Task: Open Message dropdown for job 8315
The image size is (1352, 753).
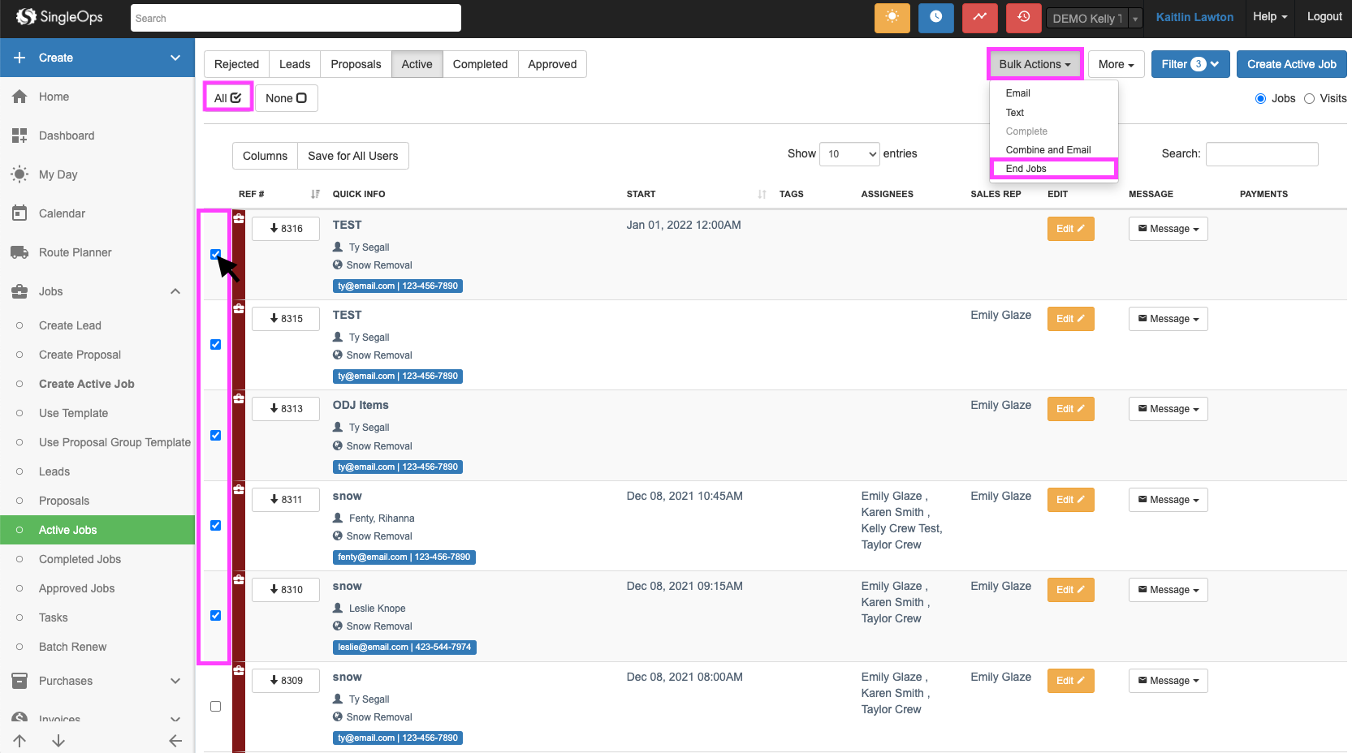Action: pos(1168,319)
